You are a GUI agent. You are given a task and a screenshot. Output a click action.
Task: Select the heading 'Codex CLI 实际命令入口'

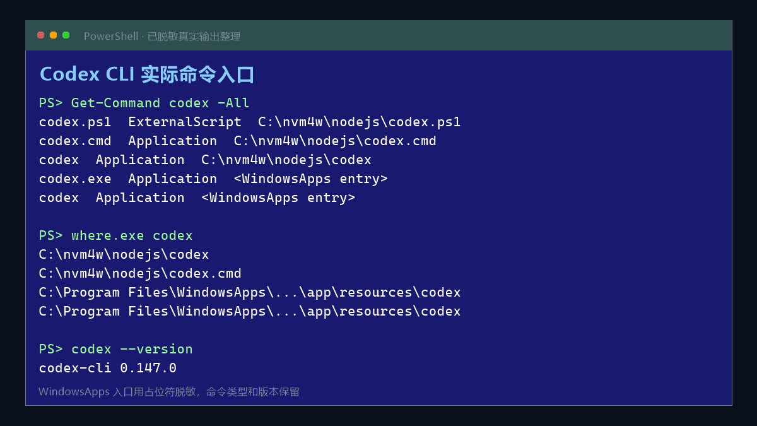click(147, 74)
